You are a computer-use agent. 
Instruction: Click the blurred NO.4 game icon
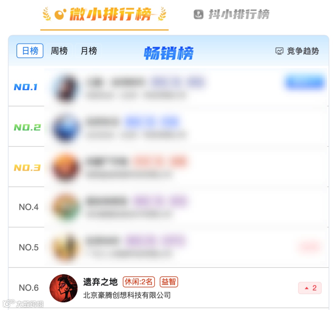(66, 207)
